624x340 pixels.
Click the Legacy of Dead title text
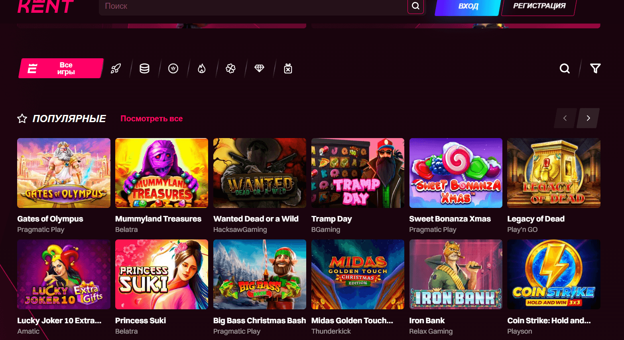536,219
